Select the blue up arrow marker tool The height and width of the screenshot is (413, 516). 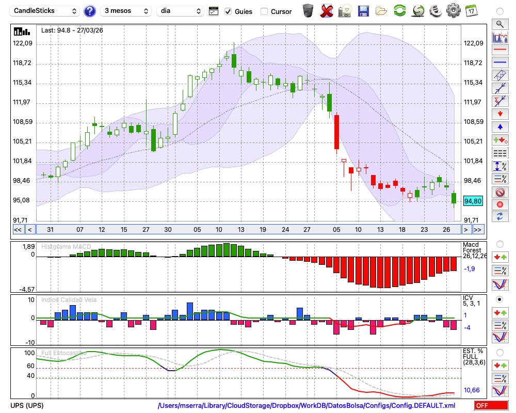[x=499, y=126]
